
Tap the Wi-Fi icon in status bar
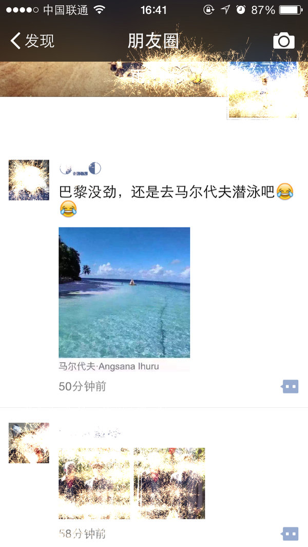pyautogui.click(x=100, y=10)
